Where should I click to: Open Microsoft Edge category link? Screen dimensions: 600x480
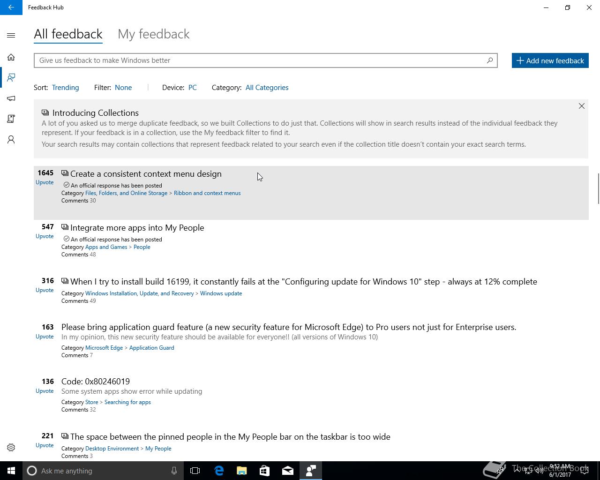click(x=104, y=348)
